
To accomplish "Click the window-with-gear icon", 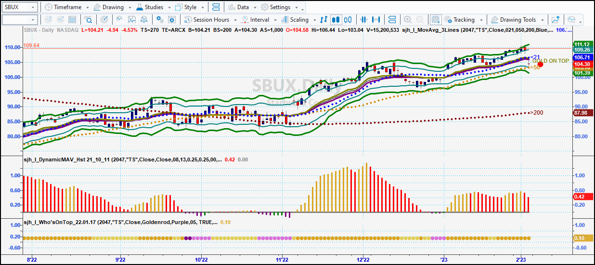I will pos(172,20).
